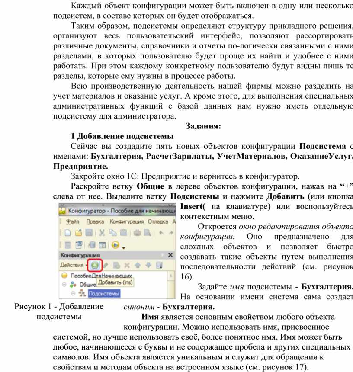This screenshot has height=372, width=353.
Task: Click the blue document-window icon in second toolbar row
Action: click(x=79, y=244)
